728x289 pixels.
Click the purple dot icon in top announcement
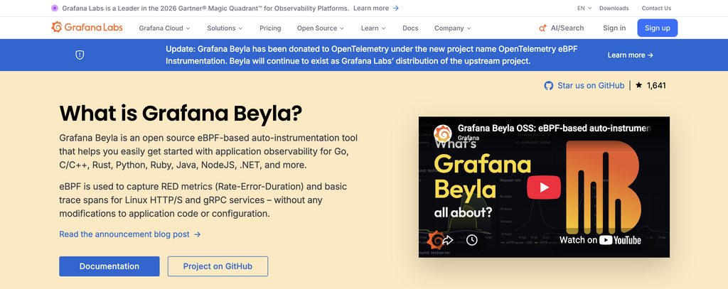point(54,8)
